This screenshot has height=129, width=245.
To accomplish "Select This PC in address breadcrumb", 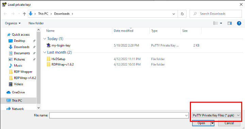I will pyautogui.click(x=43, y=14).
